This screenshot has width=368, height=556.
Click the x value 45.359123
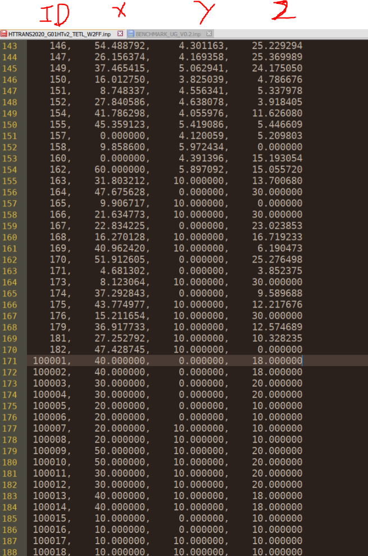tap(120, 124)
